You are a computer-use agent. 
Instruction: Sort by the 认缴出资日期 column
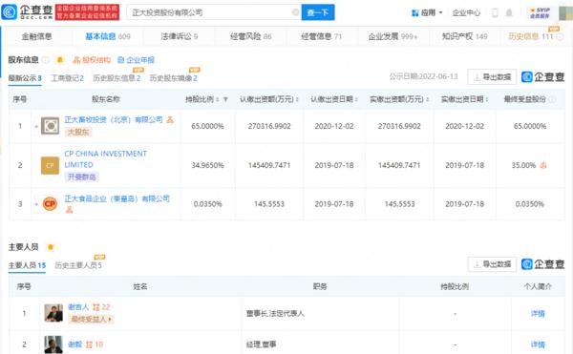coord(334,99)
